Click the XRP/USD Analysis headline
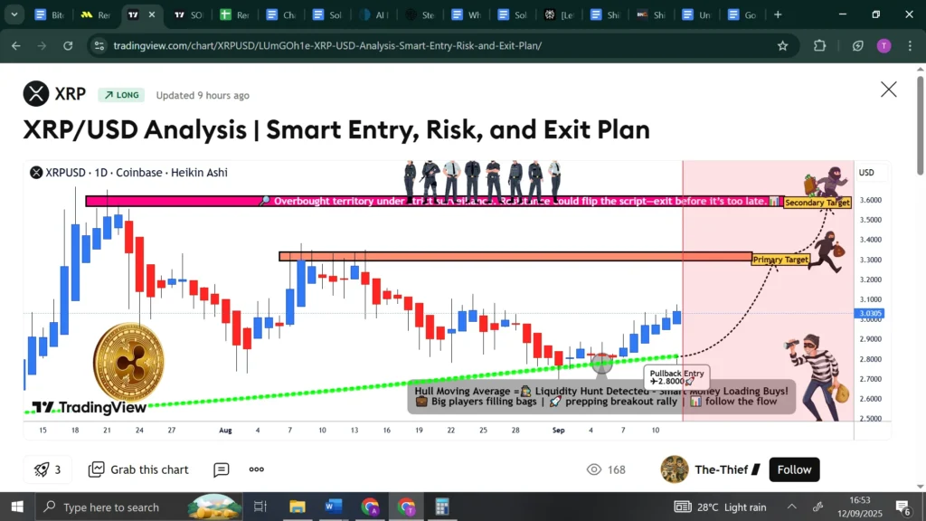 click(x=336, y=130)
